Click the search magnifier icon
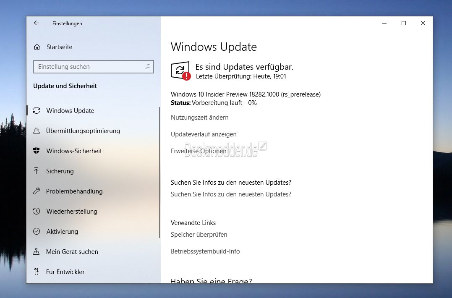Viewport: 452px width, 298px height. click(x=148, y=67)
